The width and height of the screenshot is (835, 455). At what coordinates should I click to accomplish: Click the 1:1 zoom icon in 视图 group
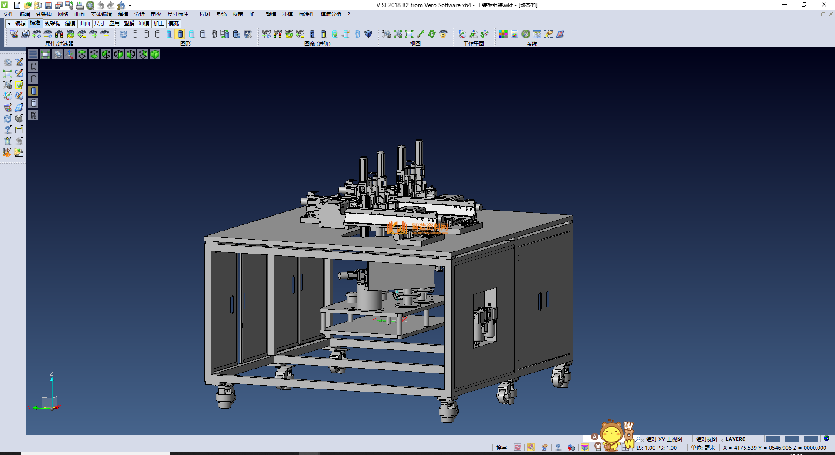409,34
